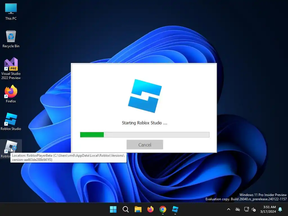Open the network status tray icon
Image resolution: width=288 pixels, height=216 pixels.
[x=246, y=209]
